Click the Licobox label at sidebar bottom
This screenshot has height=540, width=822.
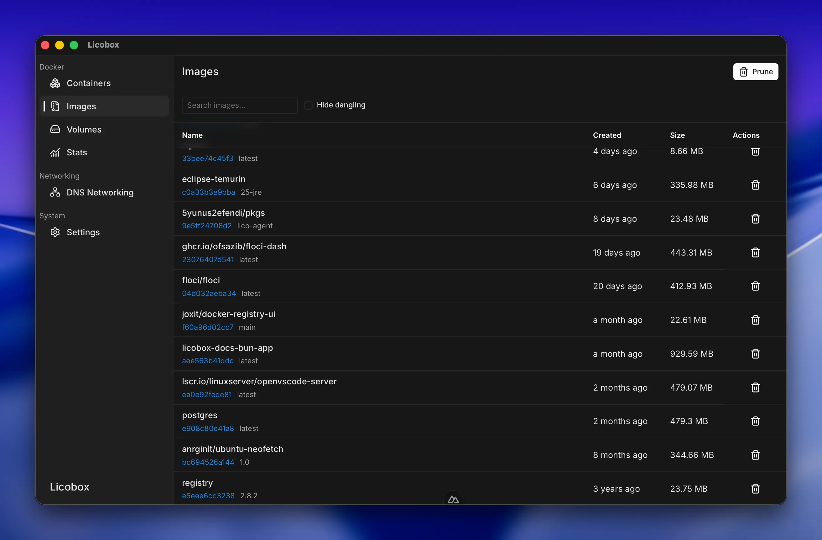point(70,487)
